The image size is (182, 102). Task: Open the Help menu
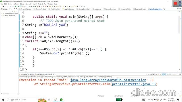click(x=56, y=4)
